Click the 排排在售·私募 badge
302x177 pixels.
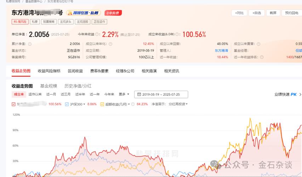(x=84, y=13)
